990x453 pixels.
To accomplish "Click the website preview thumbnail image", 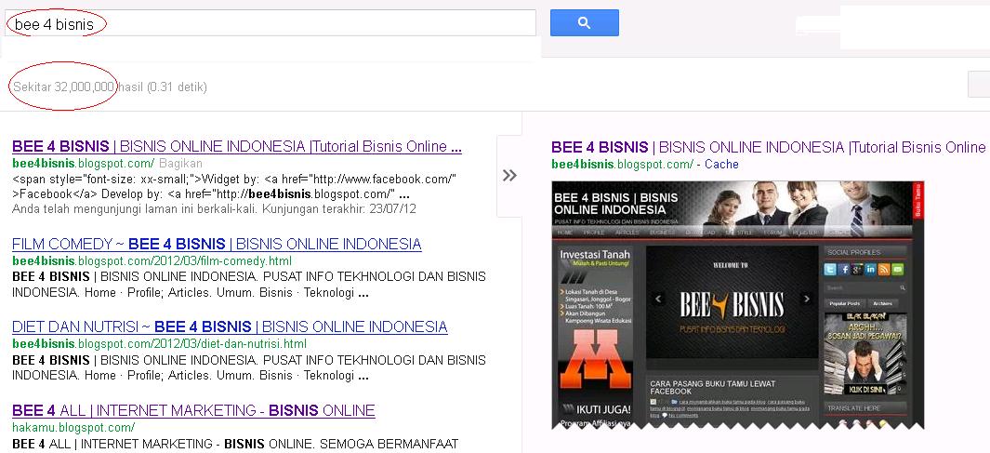I will tap(737, 304).
